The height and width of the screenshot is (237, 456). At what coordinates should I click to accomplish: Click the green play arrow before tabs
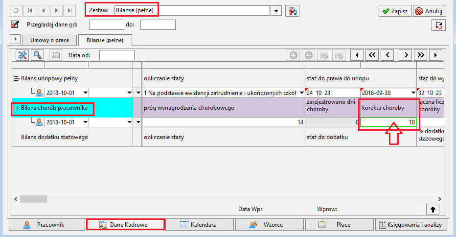point(15,39)
